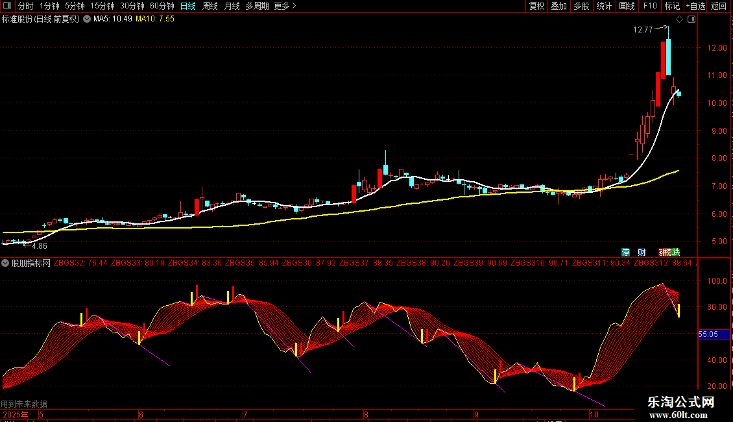Switch to 分时 intraday view

[26, 6]
